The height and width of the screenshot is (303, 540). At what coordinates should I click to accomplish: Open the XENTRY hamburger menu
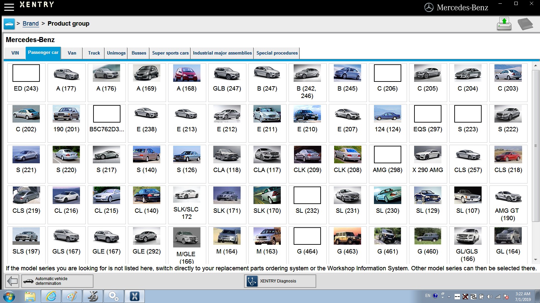pyautogui.click(x=9, y=7)
